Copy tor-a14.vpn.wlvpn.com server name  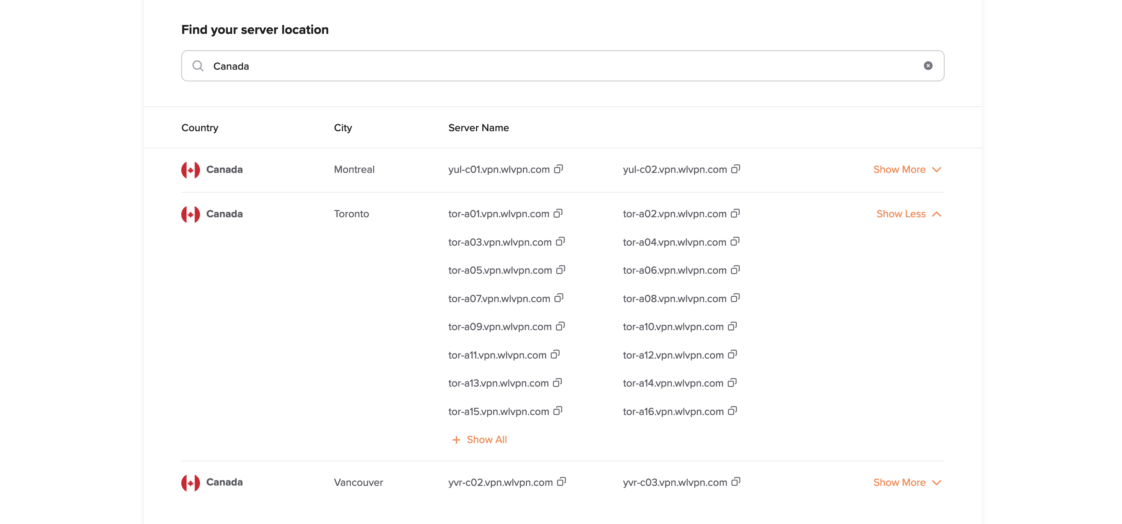click(x=732, y=383)
